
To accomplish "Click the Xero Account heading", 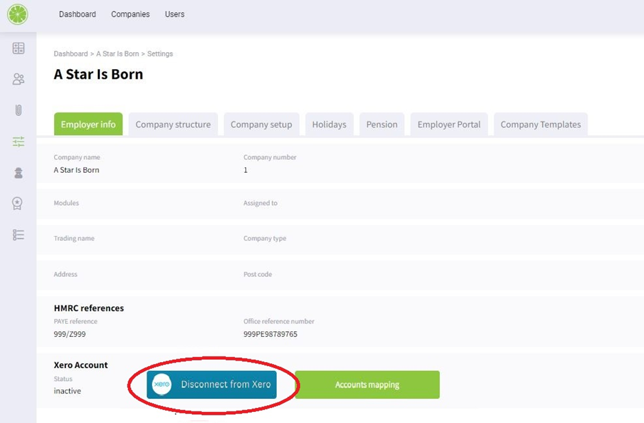I will pyautogui.click(x=81, y=365).
